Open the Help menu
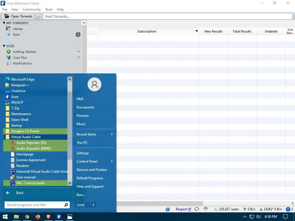The height and width of the screenshot is (221, 295). click(x=60, y=9)
